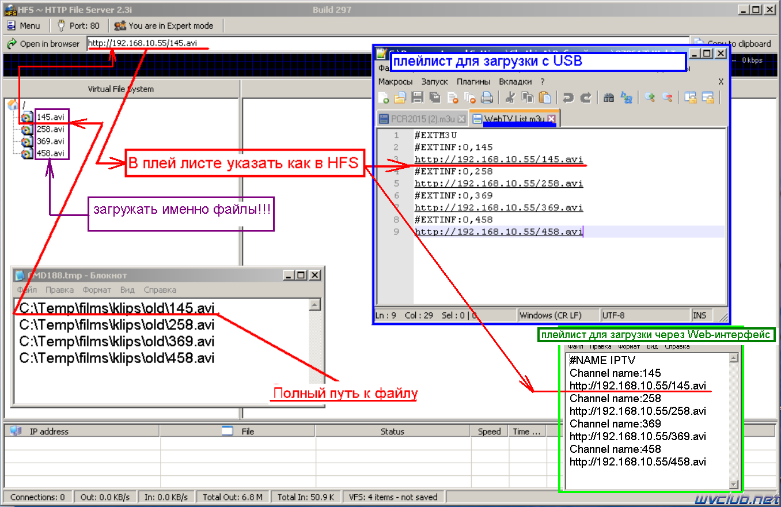The image size is (781, 507).
Task: Close the WebTV List.m3u tab
Action: (551, 119)
